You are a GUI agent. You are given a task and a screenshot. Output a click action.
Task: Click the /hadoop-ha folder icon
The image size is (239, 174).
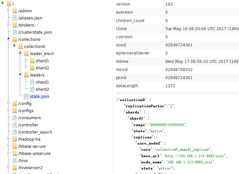point(15,139)
